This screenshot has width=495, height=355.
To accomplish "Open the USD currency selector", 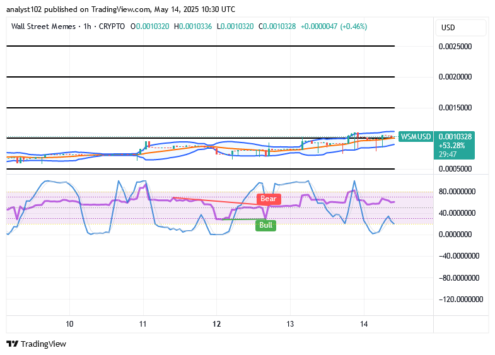I will pos(460,28).
